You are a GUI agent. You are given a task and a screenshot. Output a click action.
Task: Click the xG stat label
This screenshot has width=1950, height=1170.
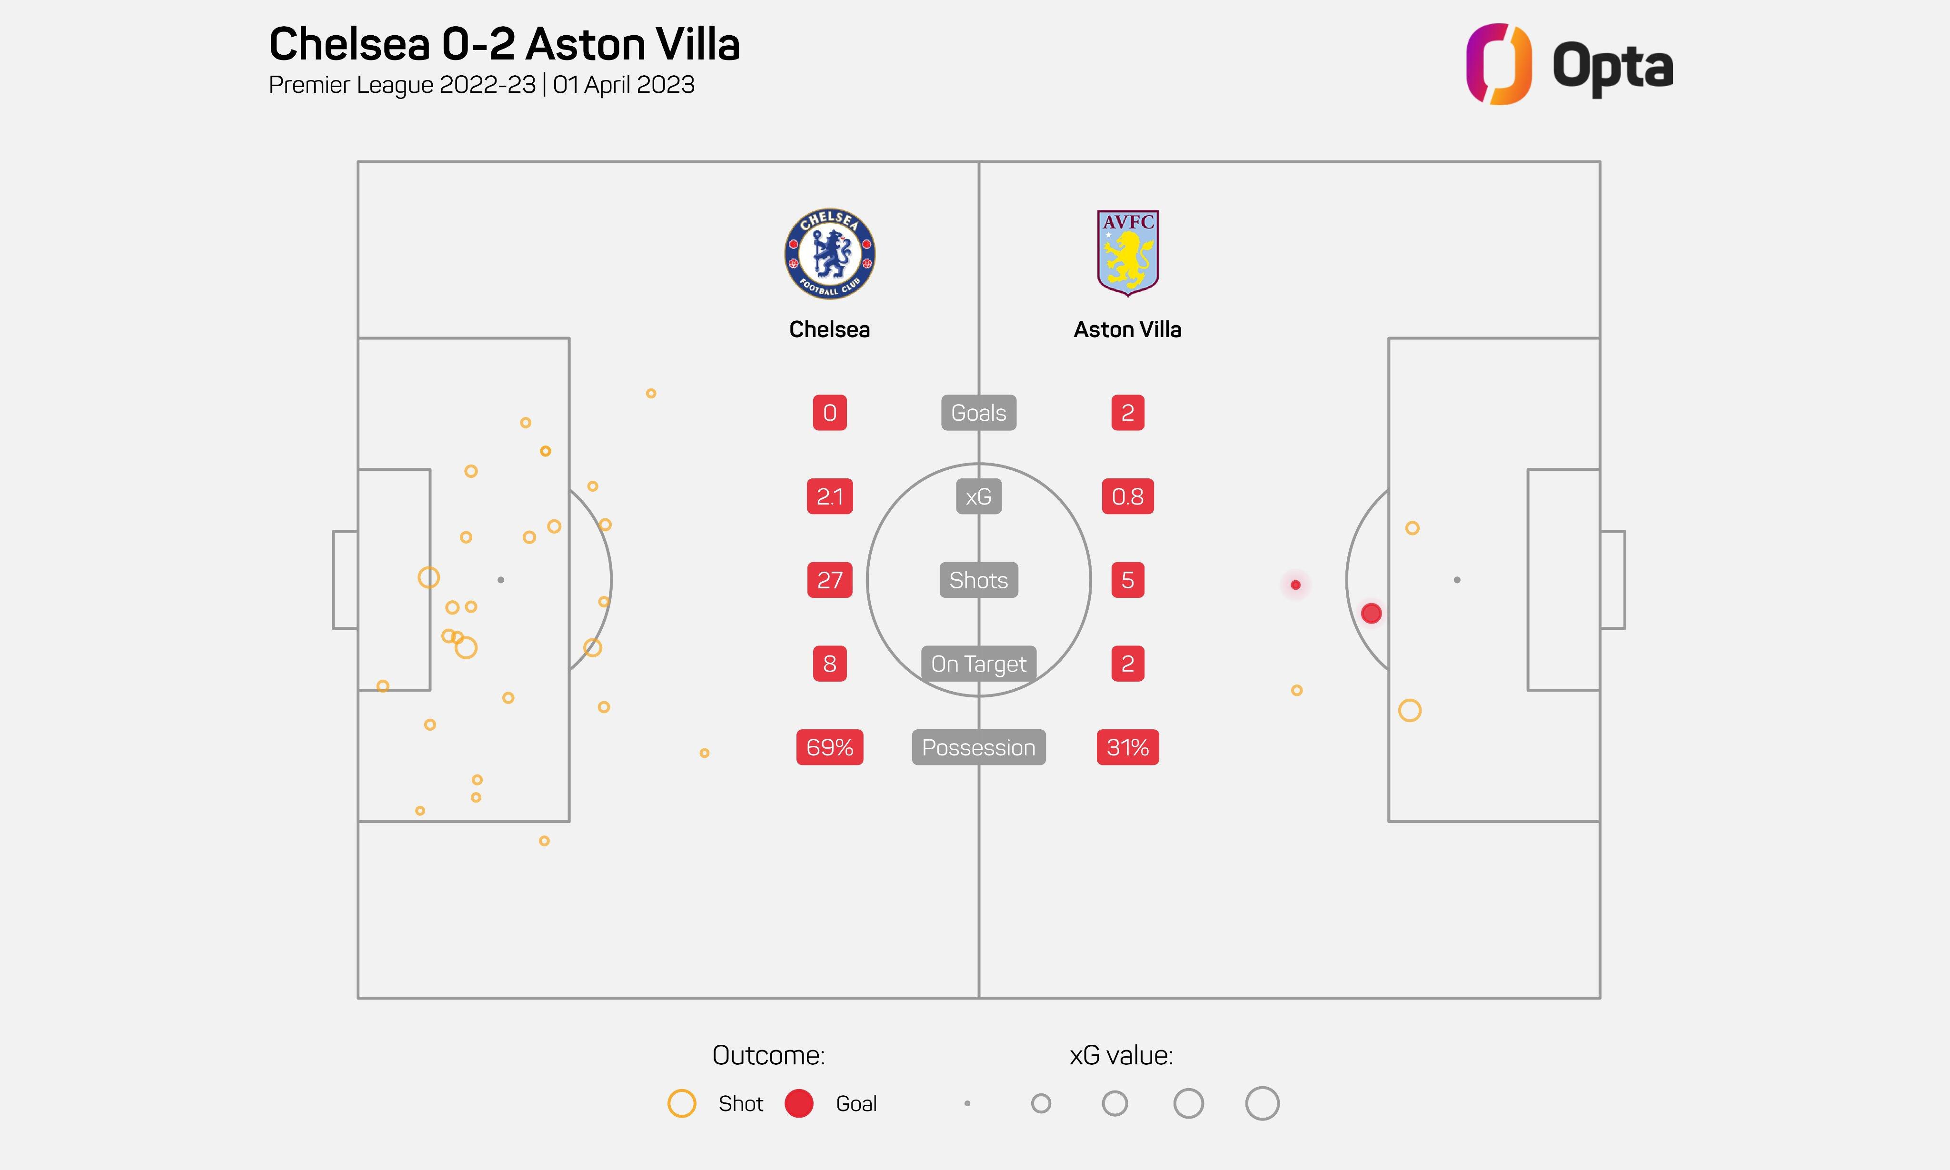978,496
